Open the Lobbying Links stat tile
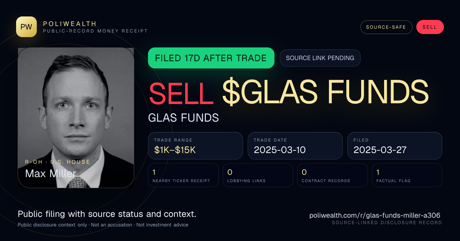The height and width of the screenshot is (241, 460). pyautogui.click(x=258, y=175)
